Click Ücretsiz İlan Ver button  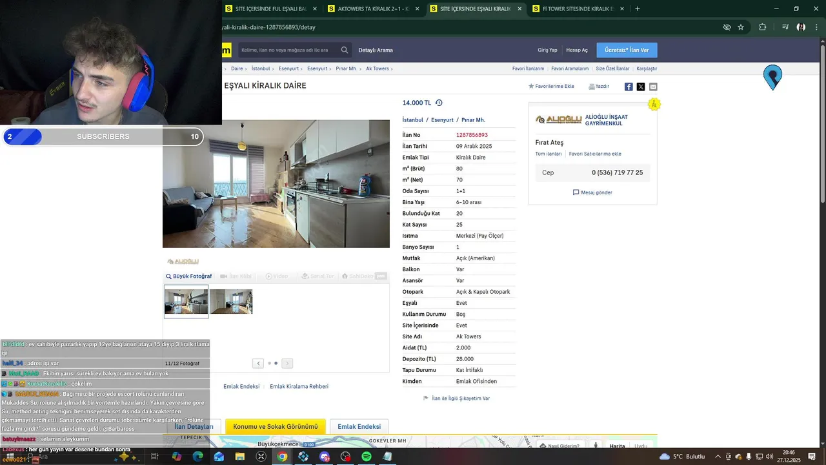coord(627,50)
